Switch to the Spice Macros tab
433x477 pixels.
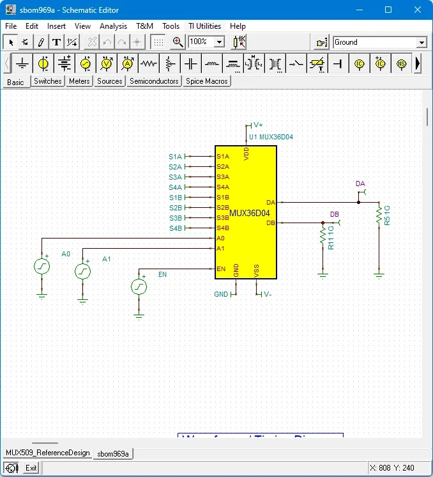(207, 81)
